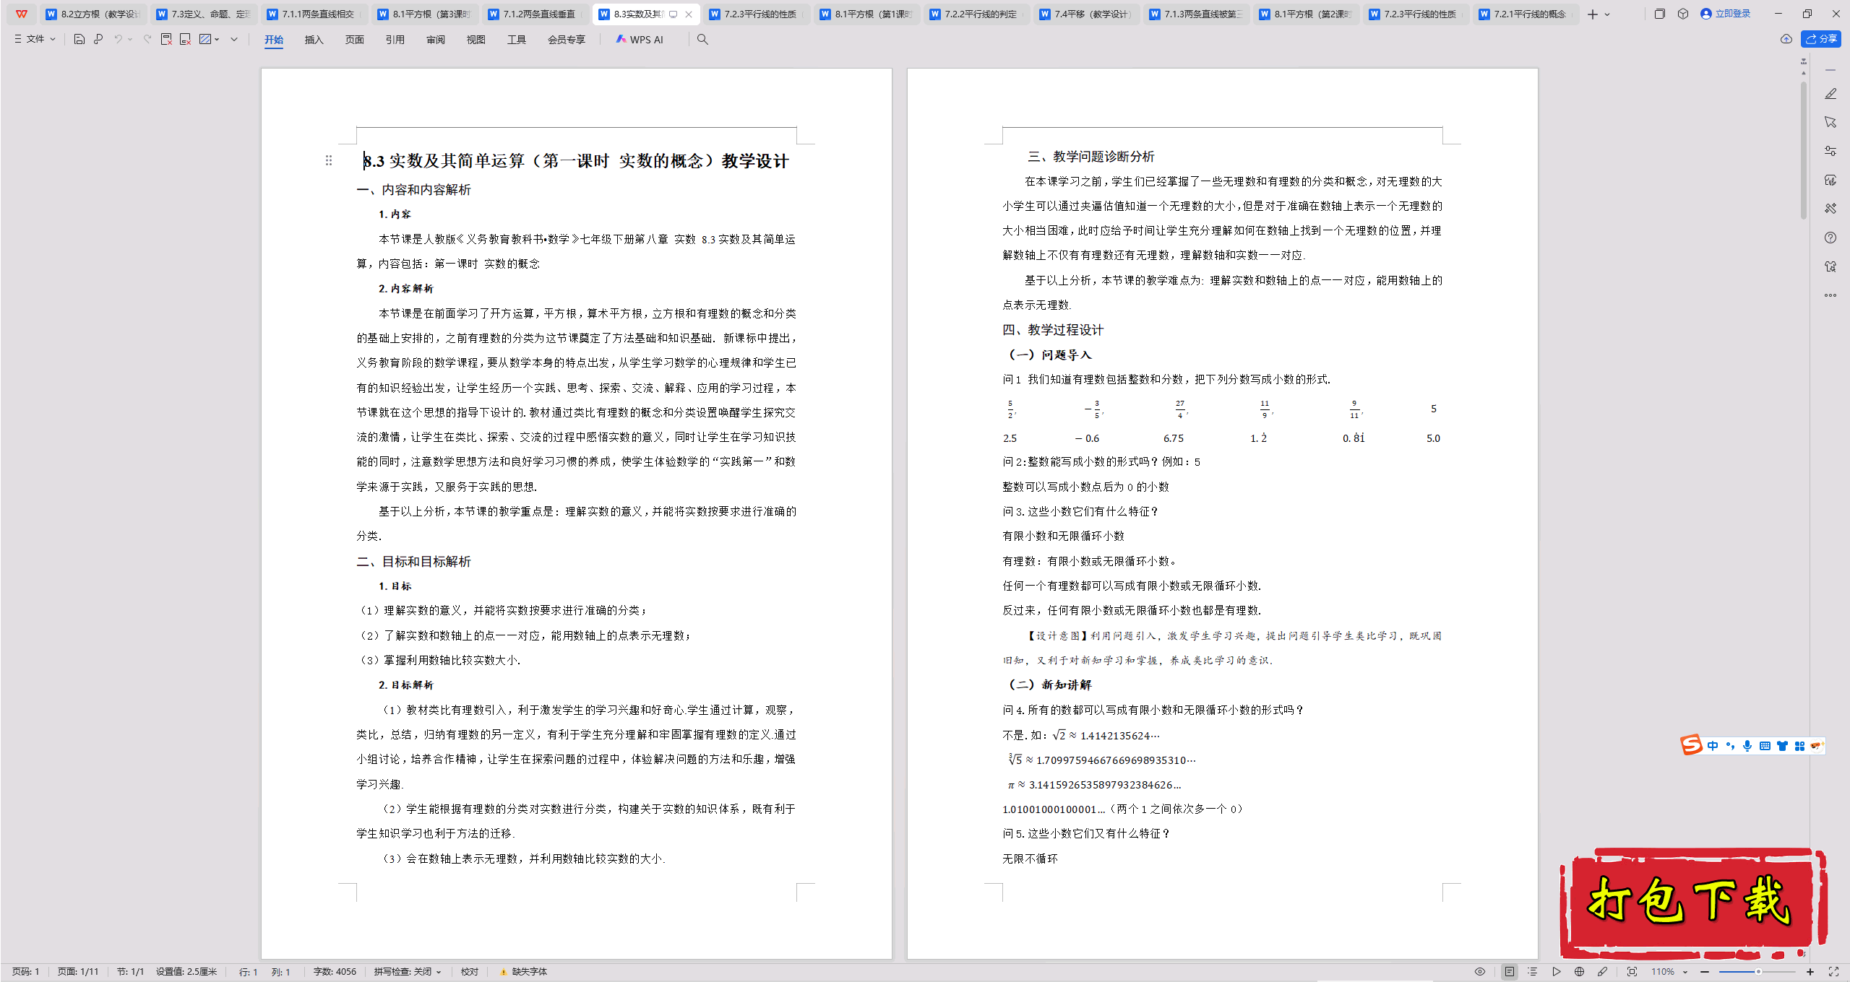Open 拼写检查 spell check dropdown

pyautogui.click(x=408, y=972)
